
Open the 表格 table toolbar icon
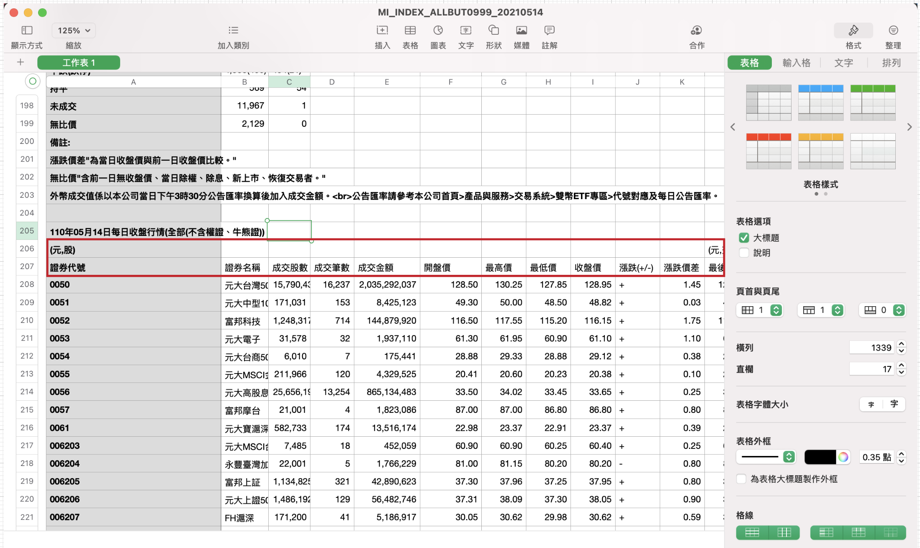(410, 30)
